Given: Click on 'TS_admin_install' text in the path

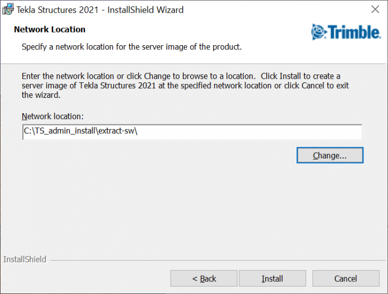Looking at the screenshot, I should pyautogui.click(x=65, y=131).
